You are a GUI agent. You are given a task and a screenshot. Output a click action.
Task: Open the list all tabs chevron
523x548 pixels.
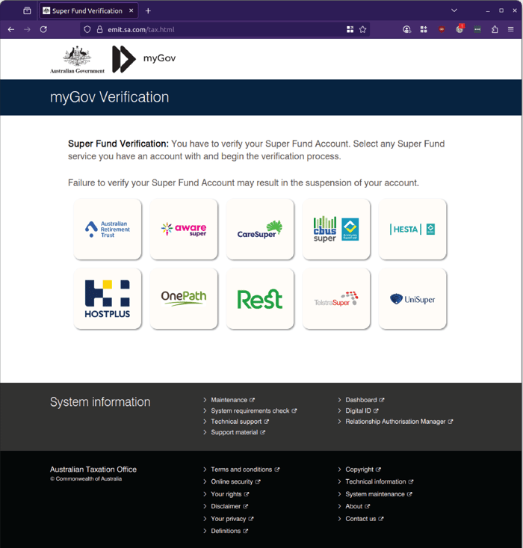[x=454, y=10]
